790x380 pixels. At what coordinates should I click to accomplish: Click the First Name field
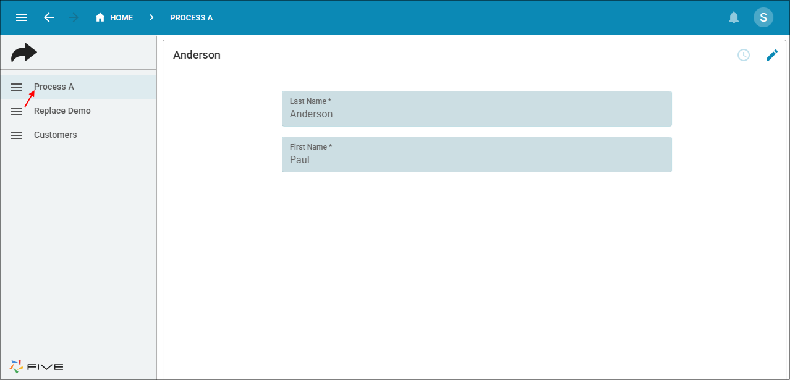pos(477,154)
